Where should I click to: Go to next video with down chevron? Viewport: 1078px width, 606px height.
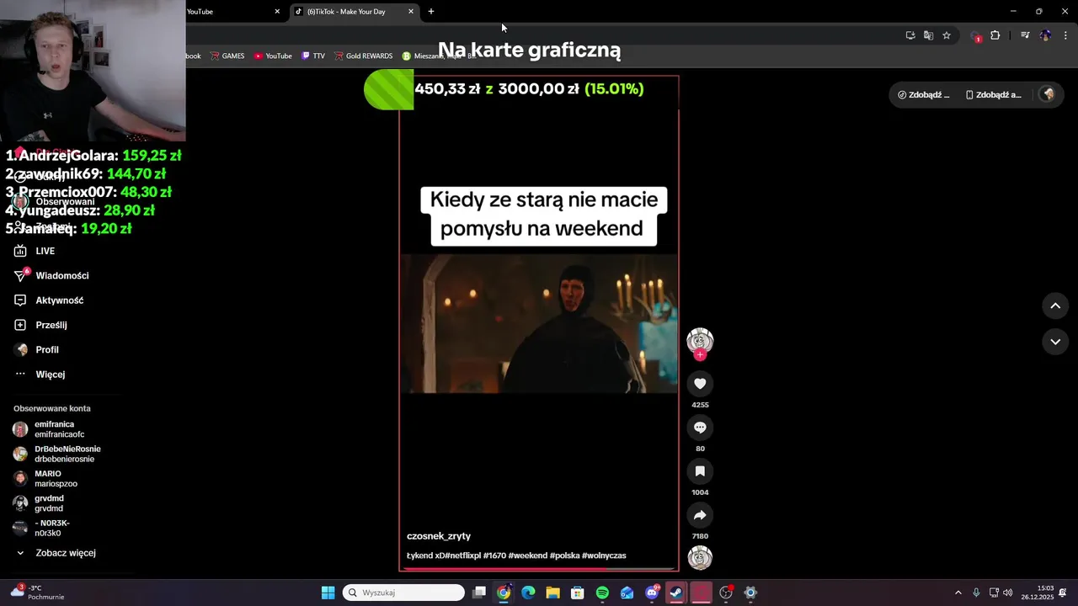click(x=1055, y=342)
